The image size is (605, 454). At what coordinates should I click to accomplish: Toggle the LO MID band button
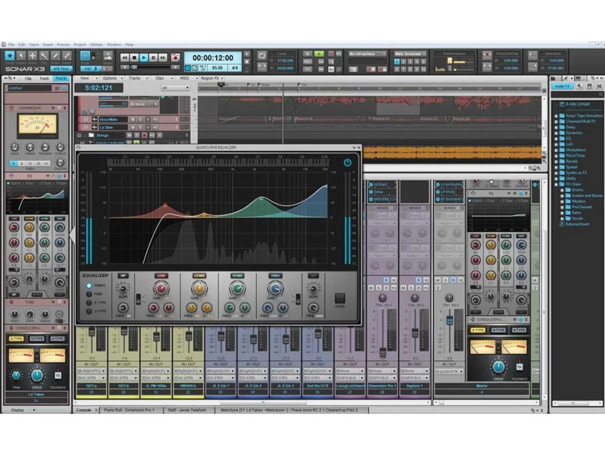(199, 276)
